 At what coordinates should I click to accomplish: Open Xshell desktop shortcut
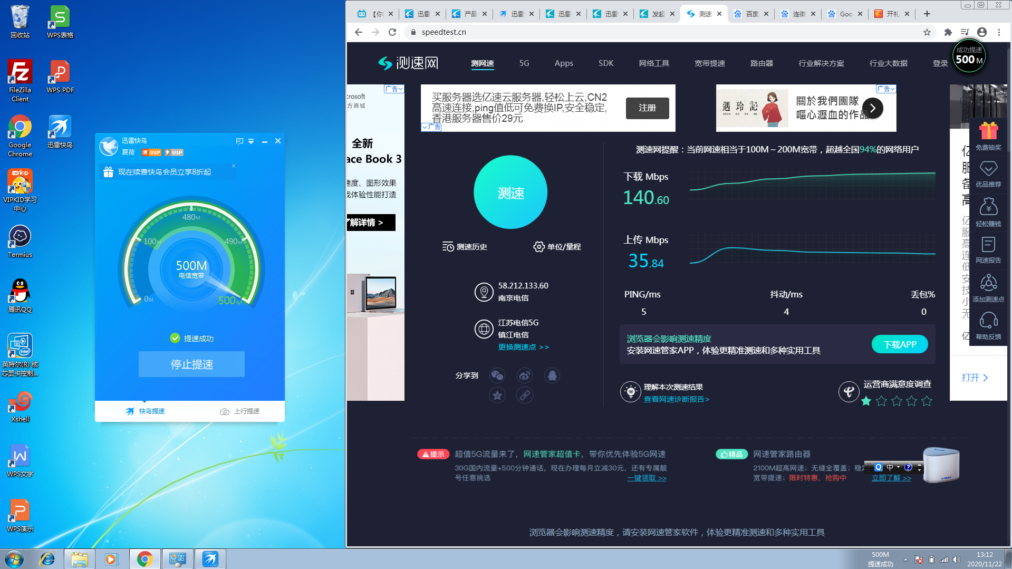20,406
